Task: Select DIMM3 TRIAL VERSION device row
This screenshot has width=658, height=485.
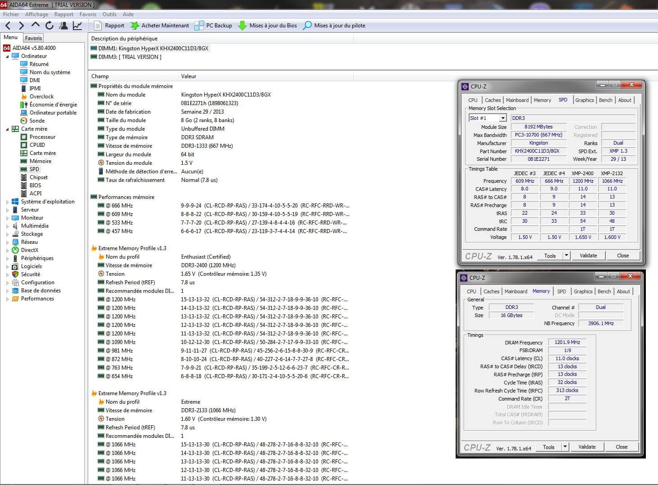Action: click(126, 57)
